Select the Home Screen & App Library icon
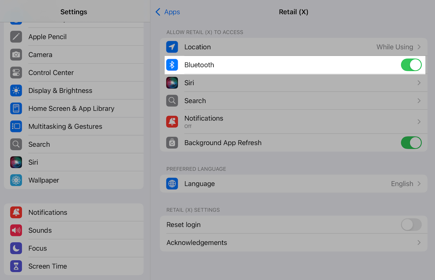The height and width of the screenshot is (280, 435). pyautogui.click(x=16, y=108)
